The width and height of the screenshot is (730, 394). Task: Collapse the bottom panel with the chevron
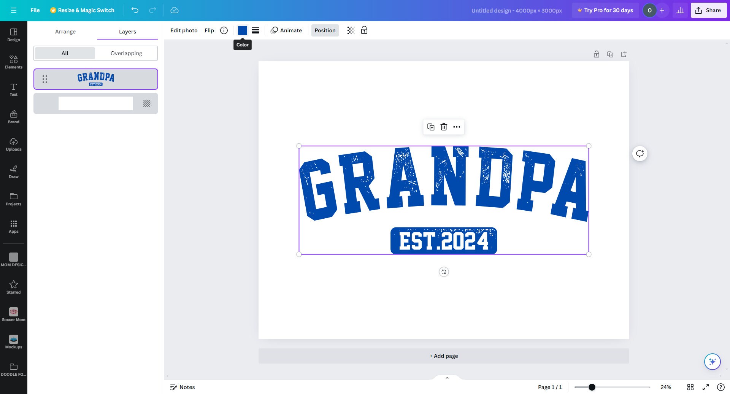click(x=447, y=378)
